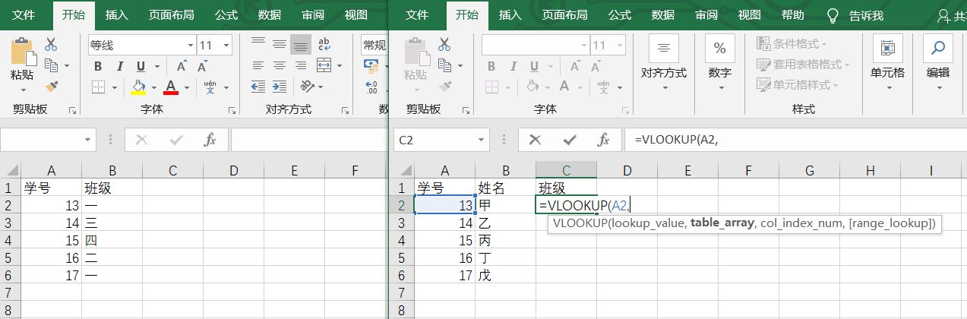Switch to 数据 tab in right window
Screen dimensions: 967x319
point(663,14)
